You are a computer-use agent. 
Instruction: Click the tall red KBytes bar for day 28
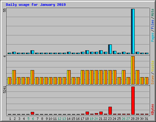coord(133,101)
